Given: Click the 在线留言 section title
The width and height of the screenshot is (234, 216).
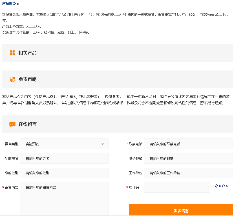Looking at the screenshot, I should (x=28, y=124).
